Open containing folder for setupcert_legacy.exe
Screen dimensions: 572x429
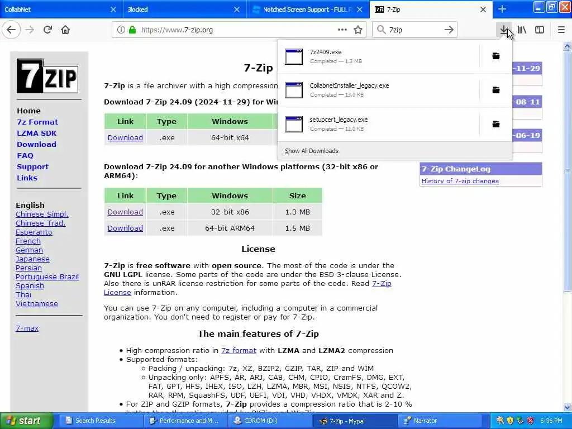[496, 124]
